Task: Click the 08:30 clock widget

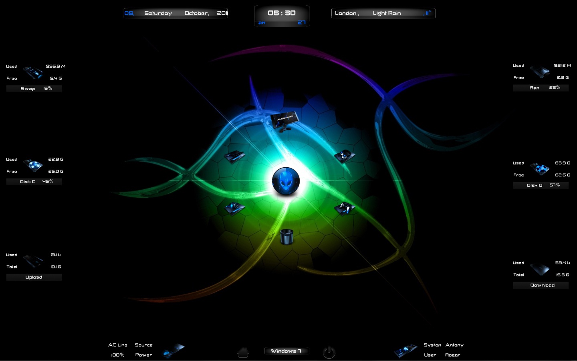Action: [x=282, y=16]
